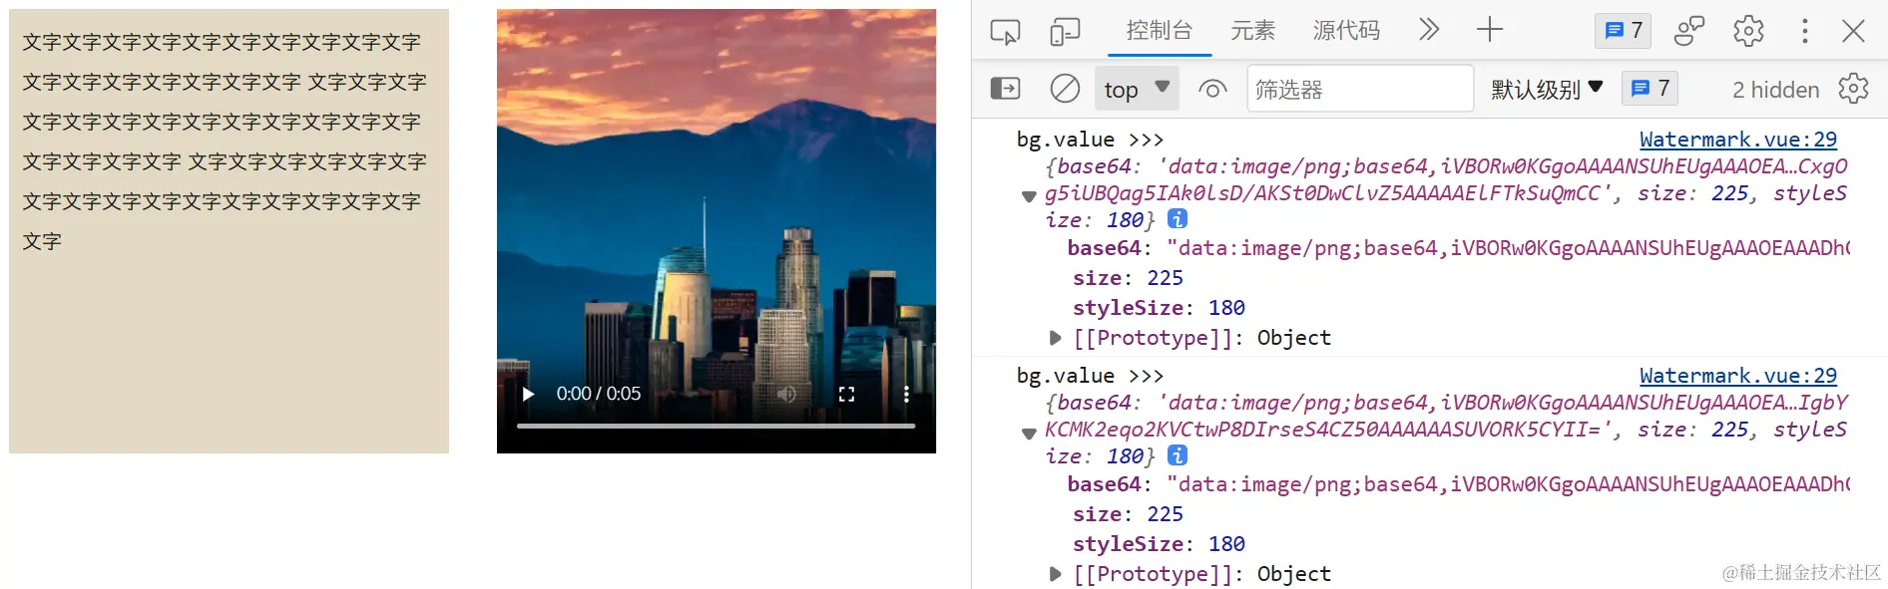The height and width of the screenshot is (589, 1888).
Task: Open the DevTools three-dot customize menu
Action: point(1804,31)
